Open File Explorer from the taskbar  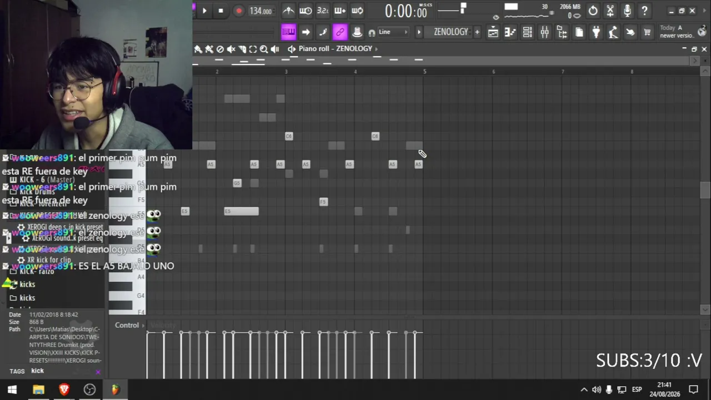pos(38,389)
